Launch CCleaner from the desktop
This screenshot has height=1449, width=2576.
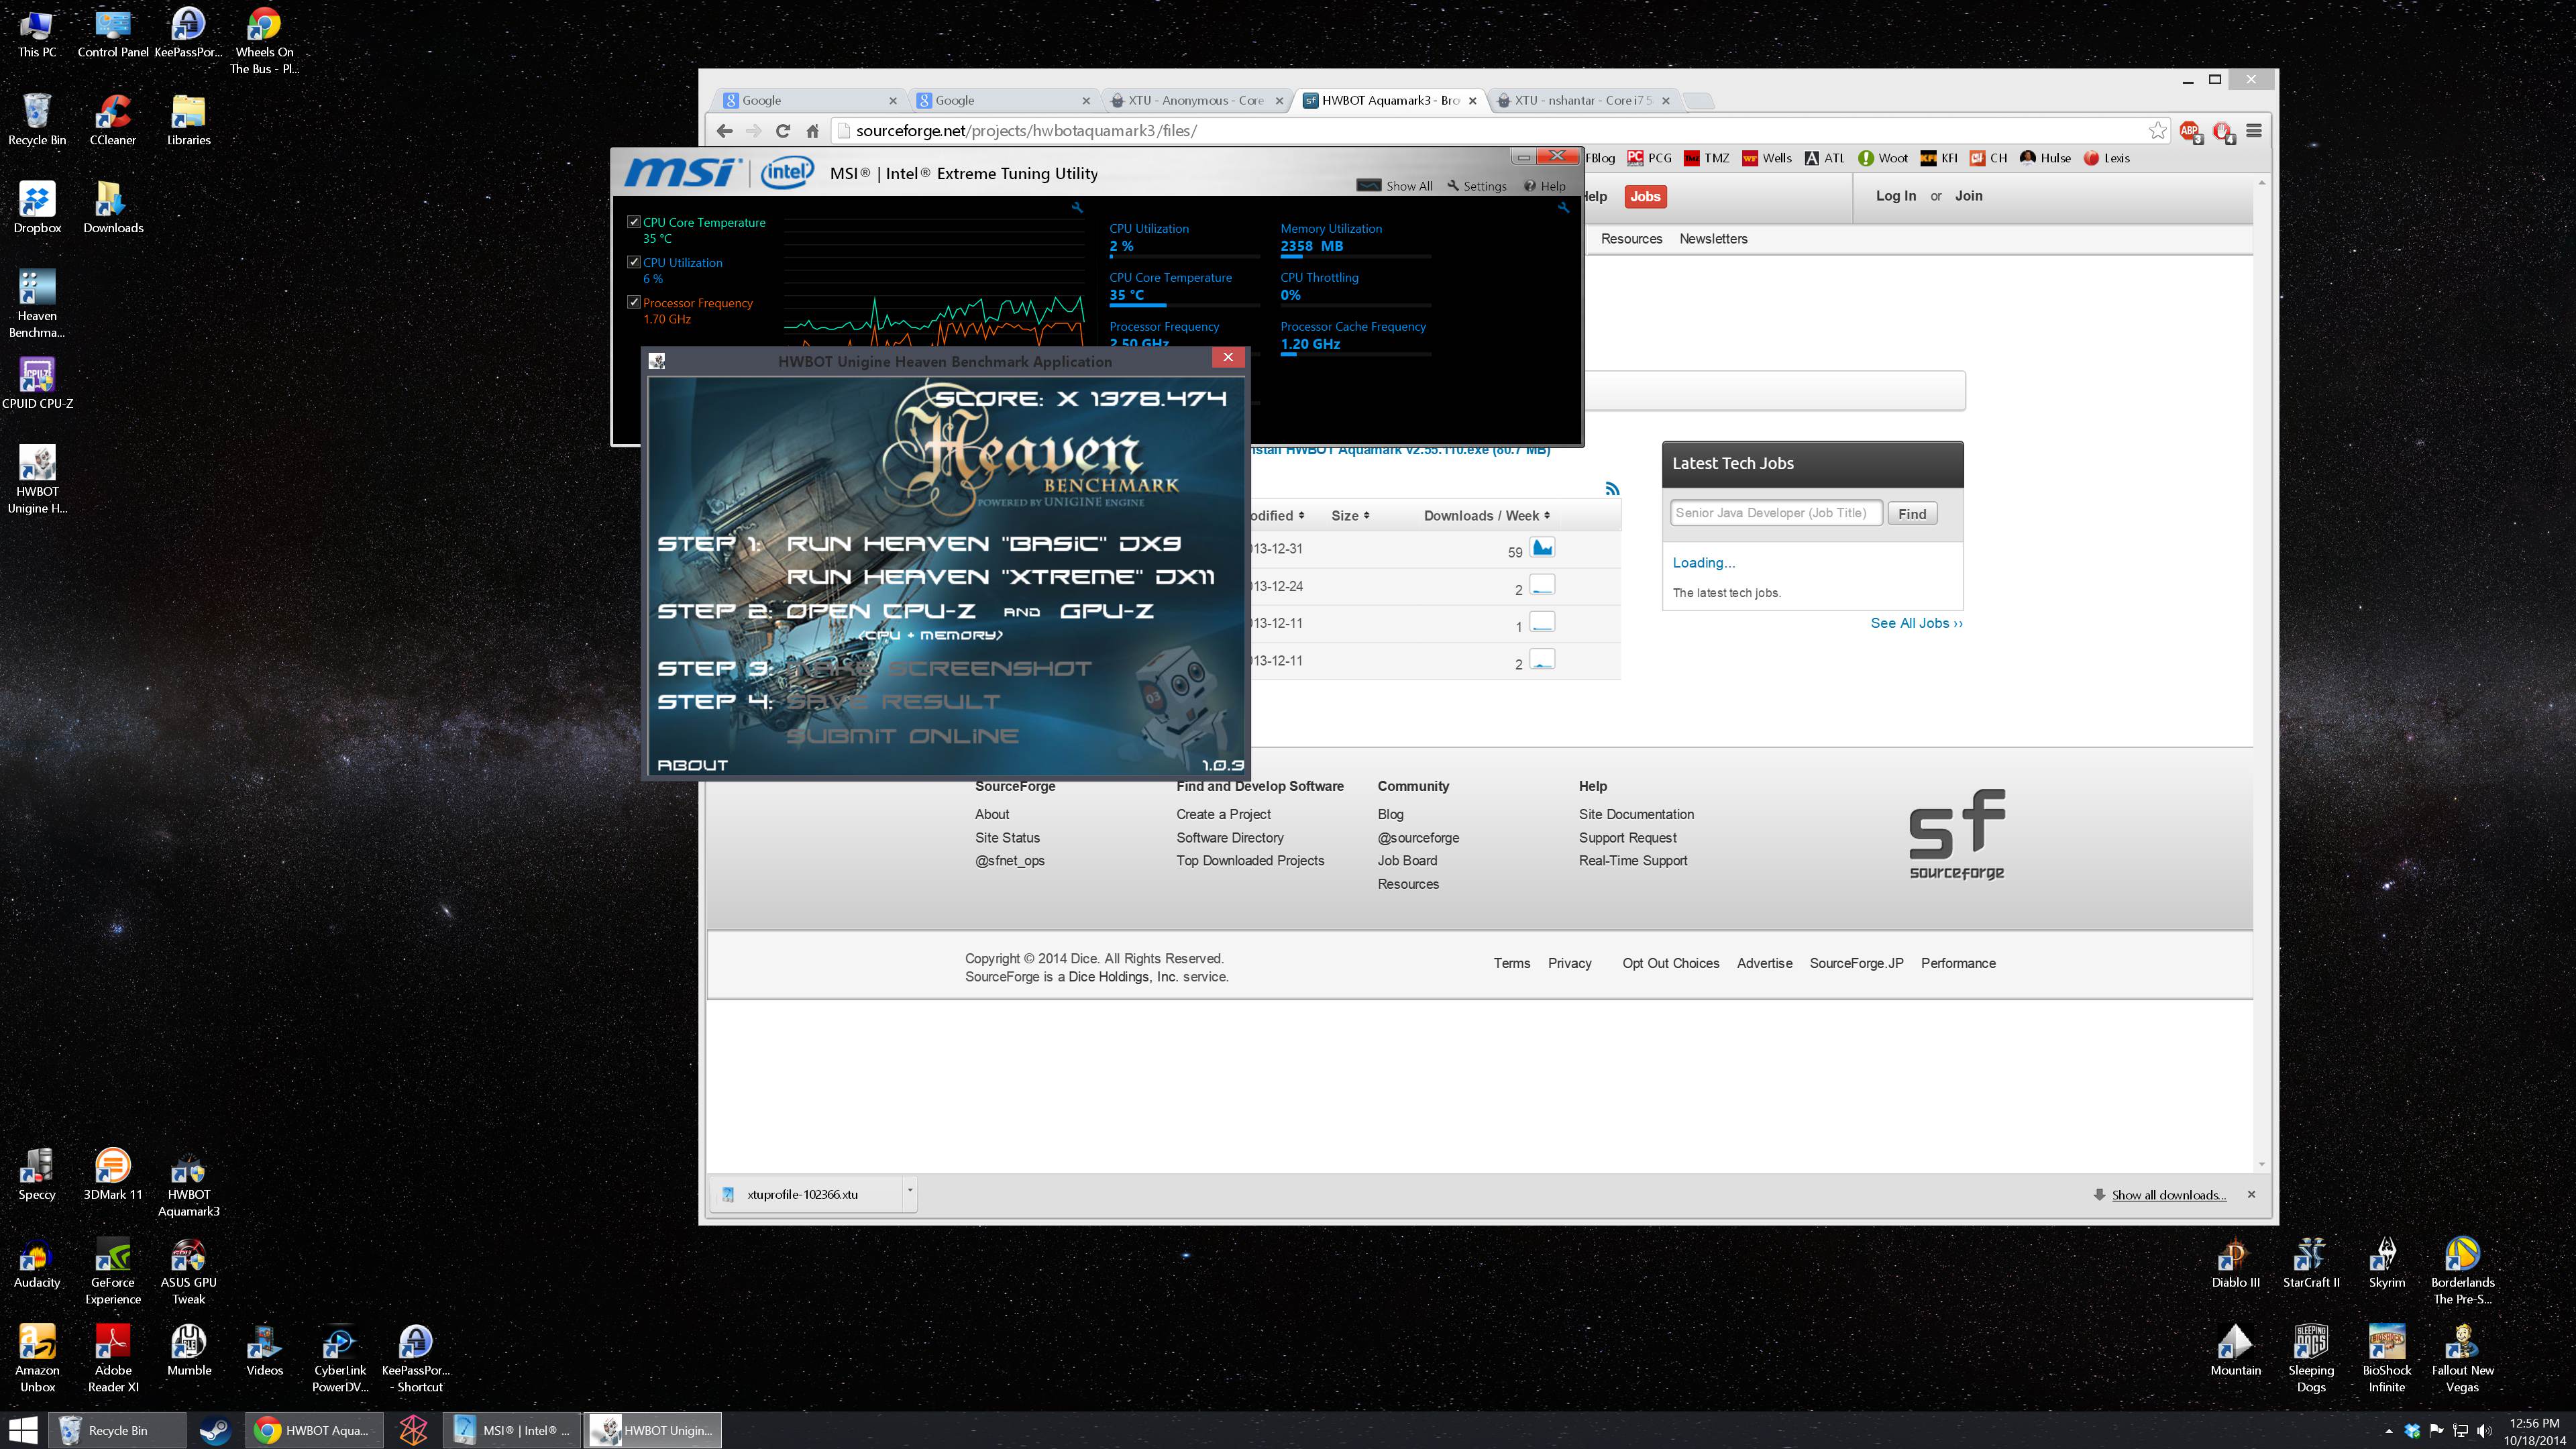click(113, 119)
